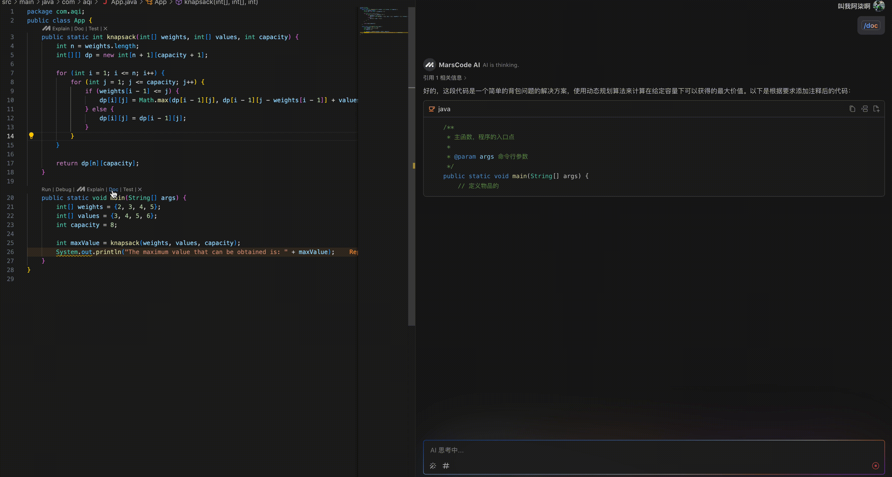Dismiss CodeLens above main method
The image size is (892, 477).
click(x=140, y=190)
